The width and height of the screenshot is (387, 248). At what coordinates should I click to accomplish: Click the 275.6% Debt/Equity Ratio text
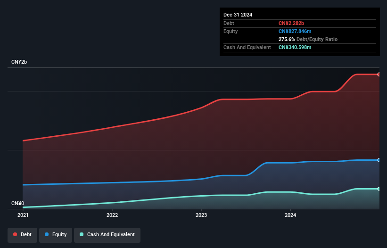[x=308, y=39]
